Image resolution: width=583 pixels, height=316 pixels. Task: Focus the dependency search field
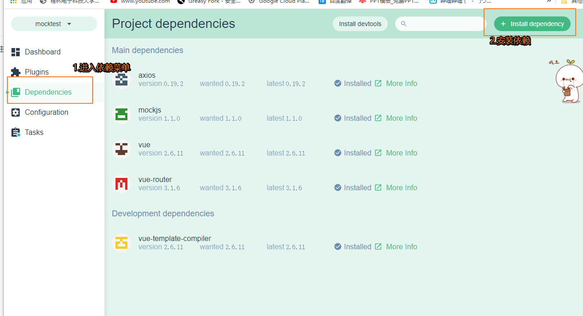pyautogui.click(x=440, y=24)
